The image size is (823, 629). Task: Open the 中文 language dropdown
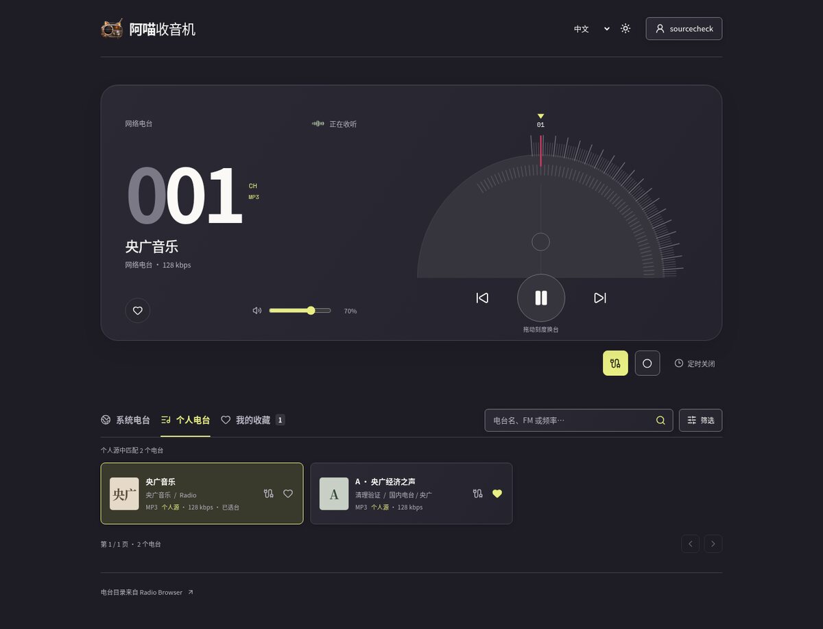click(x=592, y=29)
